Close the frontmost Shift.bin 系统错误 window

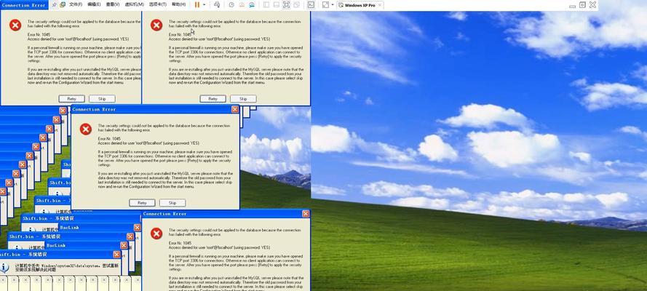pyautogui.click(x=116, y=255)
